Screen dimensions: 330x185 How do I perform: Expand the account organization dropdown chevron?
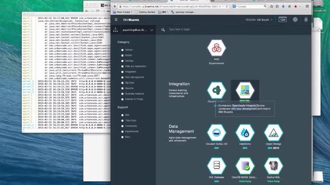152,30
